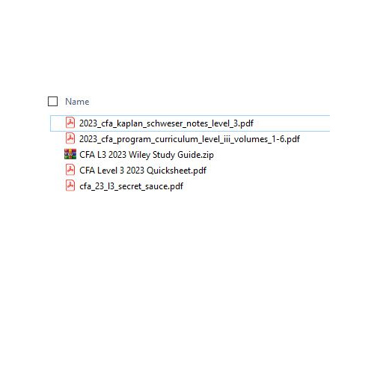Image resolution: width=374 pixels, height=374 pixels.
Task: Click the PDF icon beside program curriculum volumes file
Action: point(70,138)
